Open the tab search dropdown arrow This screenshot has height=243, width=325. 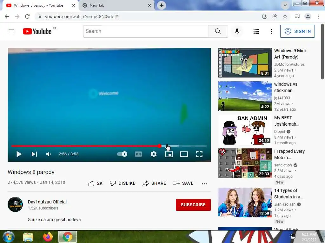285,5
